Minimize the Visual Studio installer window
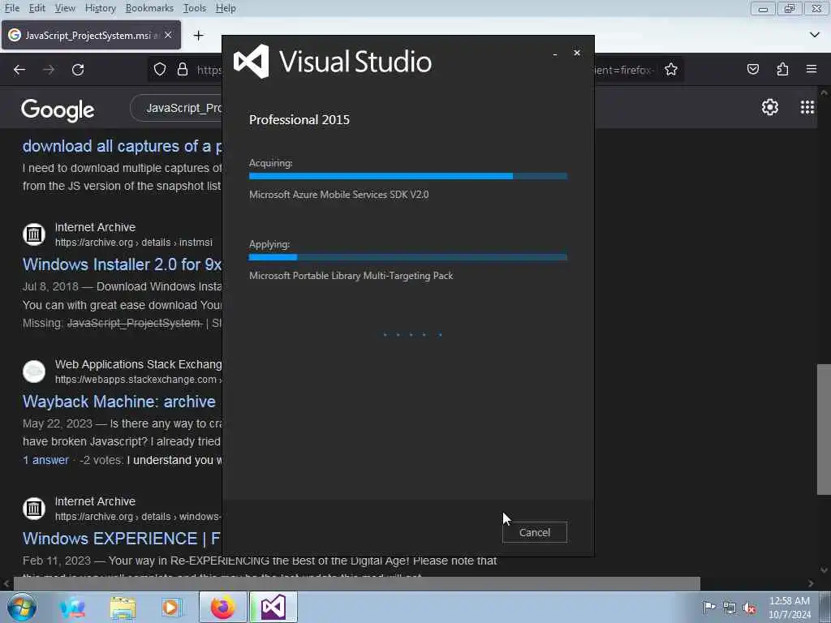 coord(555,54)
